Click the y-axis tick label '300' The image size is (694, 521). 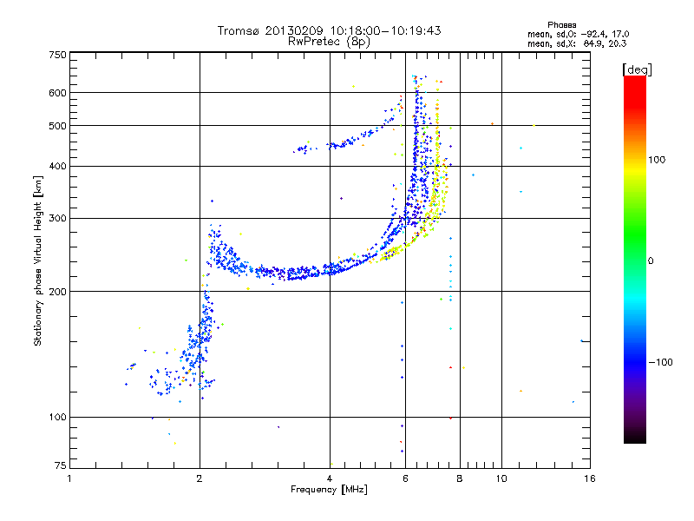click(57, 219)
